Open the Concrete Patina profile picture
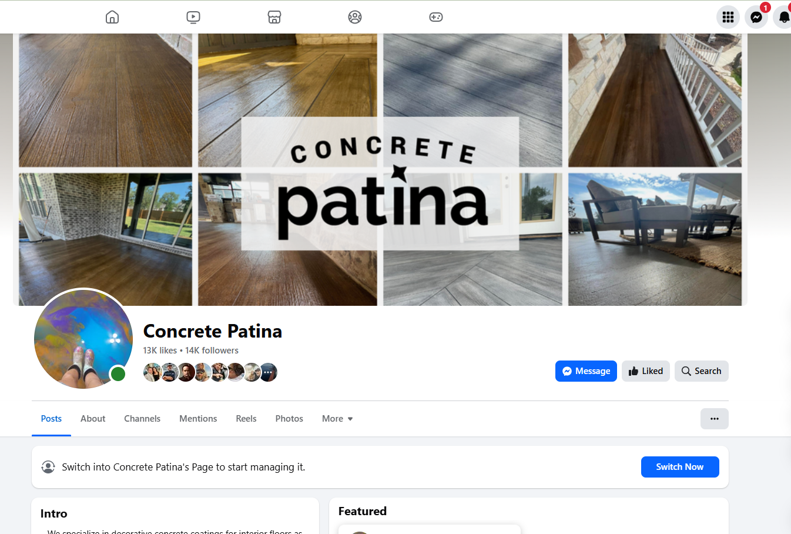This screenshot has height=534, width=791. pos(83,338)
